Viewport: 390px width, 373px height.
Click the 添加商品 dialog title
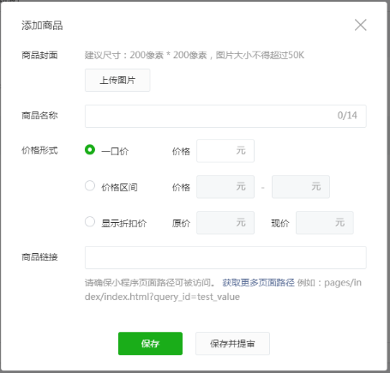[x=42, y=26]
